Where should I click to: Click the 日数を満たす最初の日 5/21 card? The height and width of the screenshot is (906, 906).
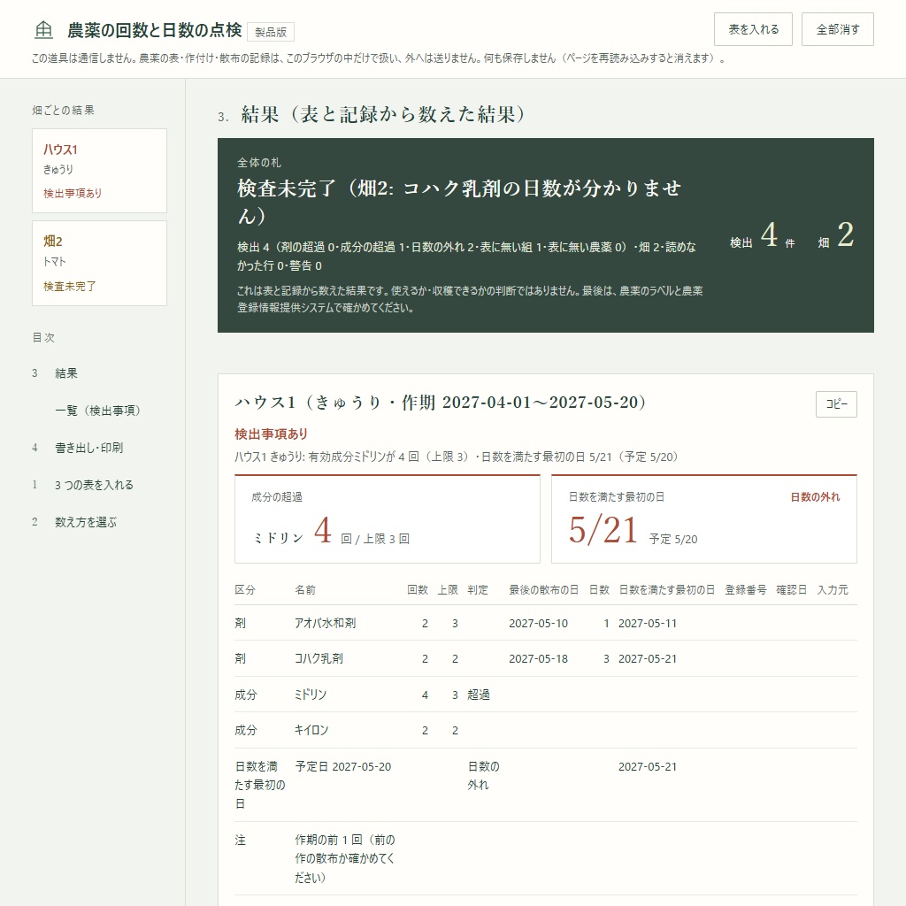tap(703, 518)
